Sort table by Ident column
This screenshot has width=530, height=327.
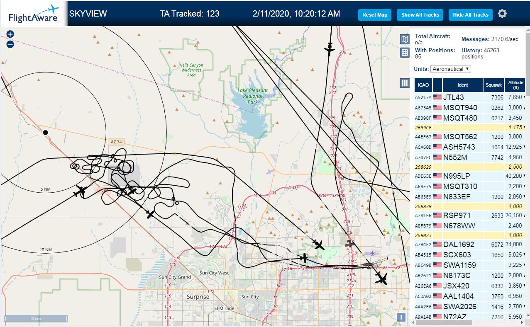tap(463, 85)
